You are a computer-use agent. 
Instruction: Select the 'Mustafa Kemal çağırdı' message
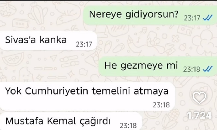pos(71,121)
